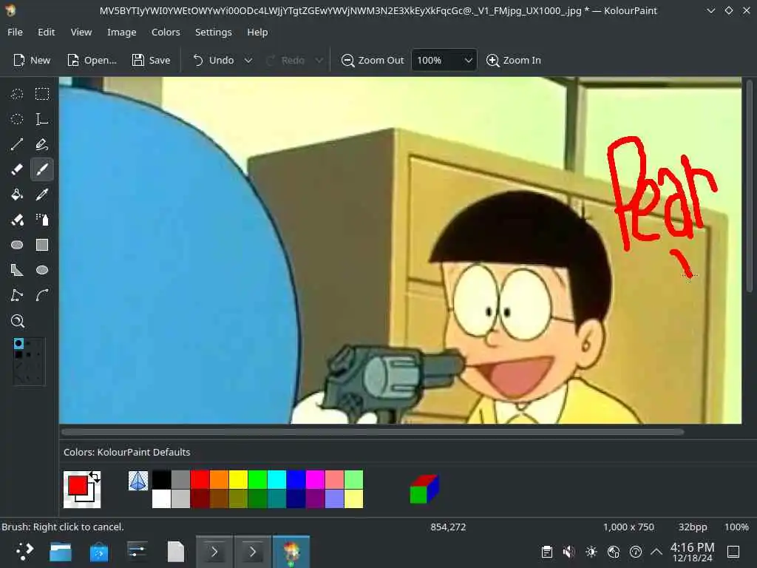This screenshot has height=568, width=757.
Task: Open the application launcher on taskbar
Action: 24,552
